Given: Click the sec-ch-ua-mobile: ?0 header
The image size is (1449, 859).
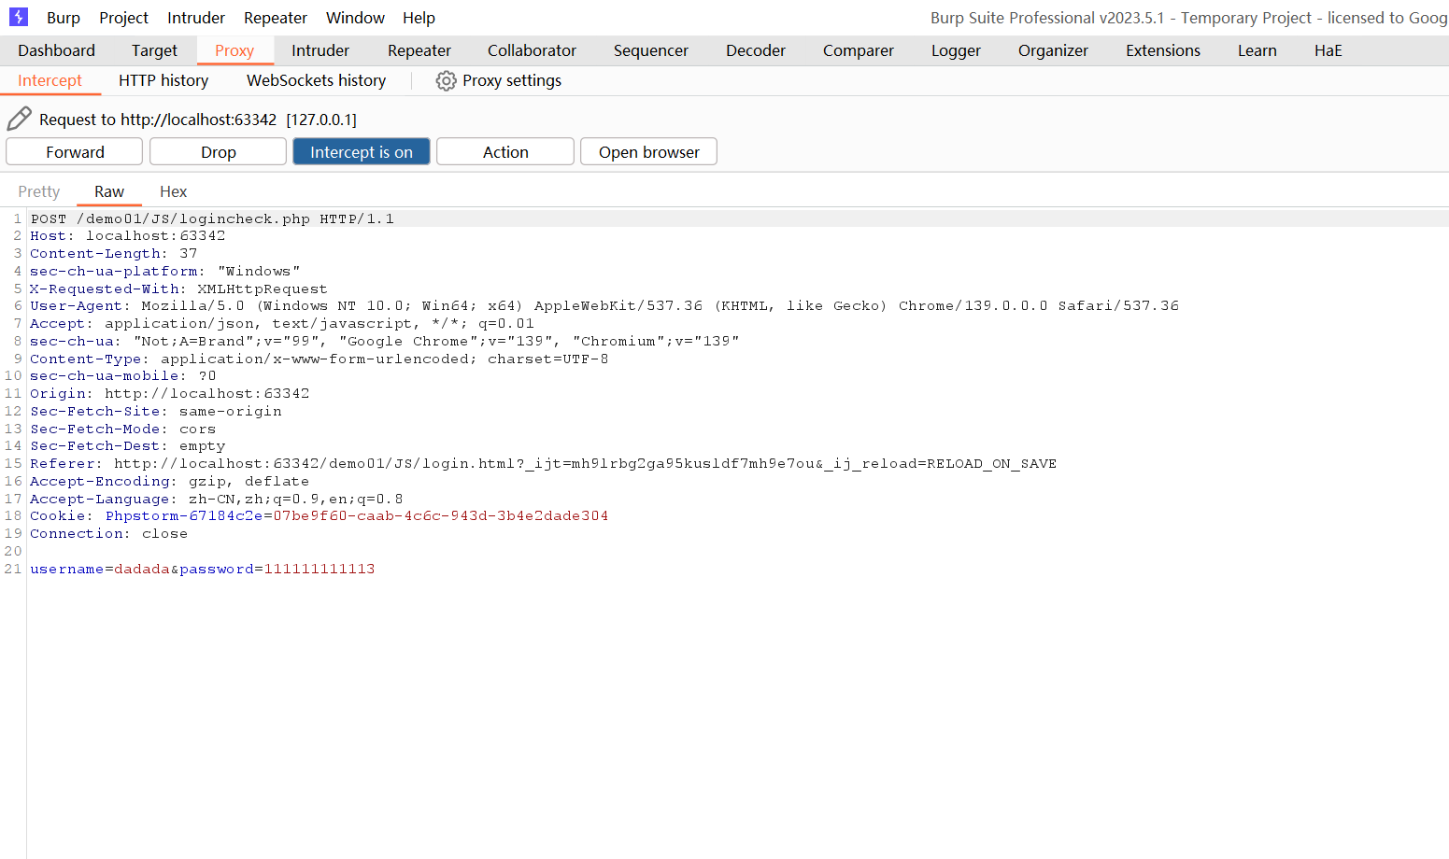Looking at the screenshot, I should (x=123, y=376).
